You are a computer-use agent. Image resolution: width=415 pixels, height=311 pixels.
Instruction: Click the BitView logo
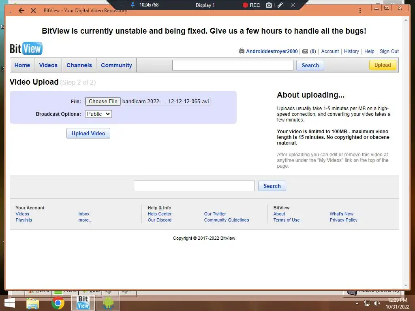coord(26,49)
